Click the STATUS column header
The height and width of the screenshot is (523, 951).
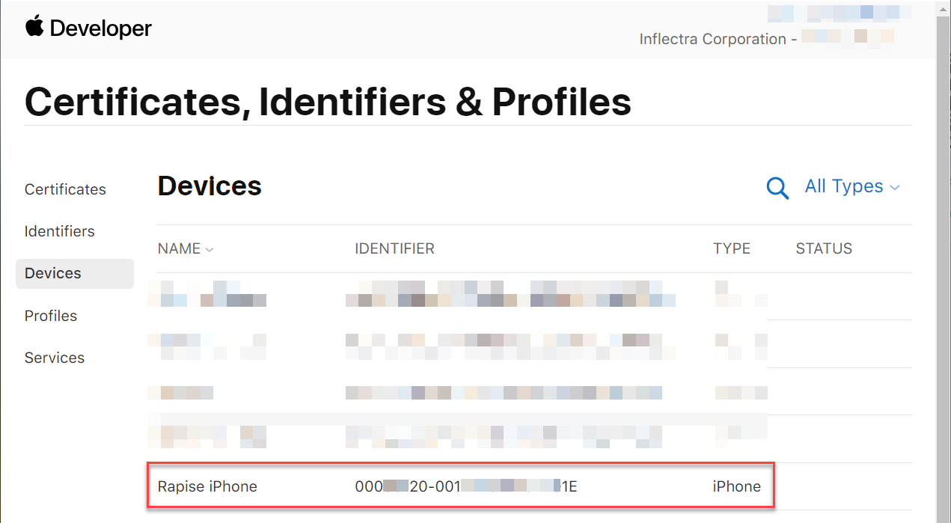[824, 248]
